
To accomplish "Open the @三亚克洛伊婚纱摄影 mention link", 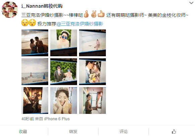I will pyautogui.click(x=80, y=24).
